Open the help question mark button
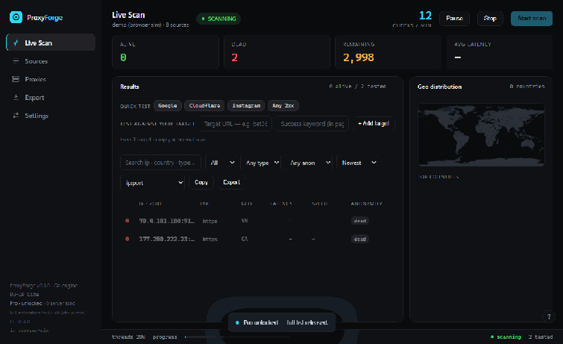 pos(549,316)
